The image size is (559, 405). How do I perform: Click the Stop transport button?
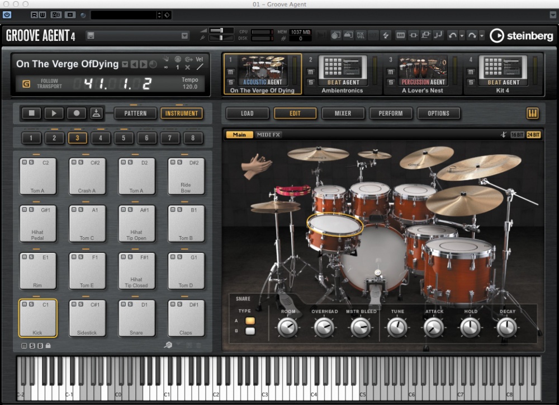pos(32,113)
